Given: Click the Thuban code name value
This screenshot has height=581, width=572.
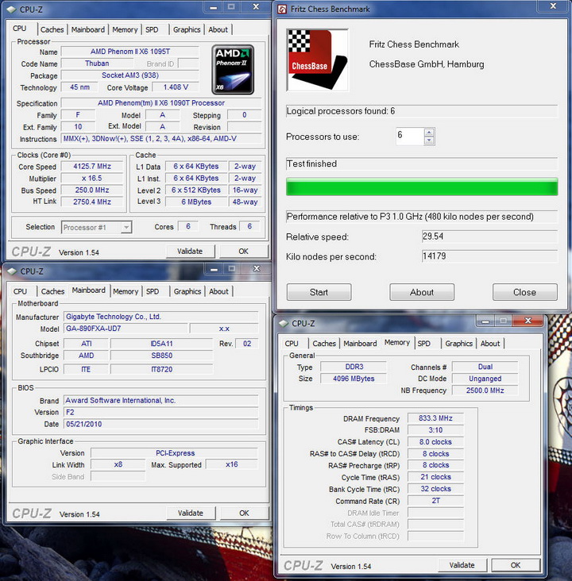Looking at the screenshot, I should [97, 63].
